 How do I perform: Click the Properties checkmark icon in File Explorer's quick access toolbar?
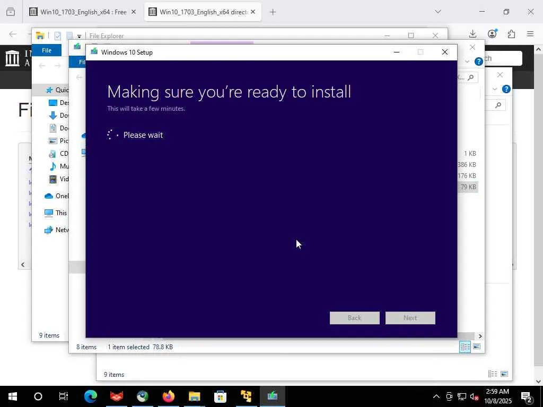click(58, 36)
